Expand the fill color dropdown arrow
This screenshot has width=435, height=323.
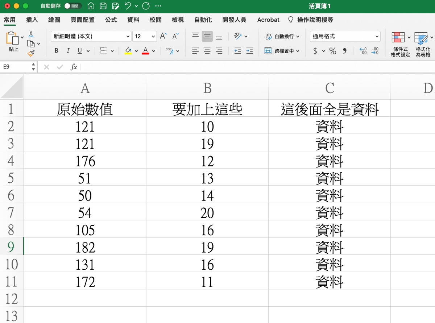coord(136,51)
